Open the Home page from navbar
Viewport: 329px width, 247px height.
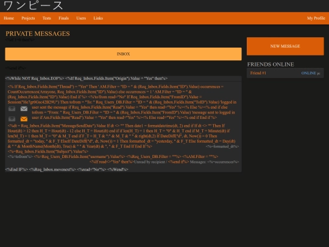click(x=9, y=18)
